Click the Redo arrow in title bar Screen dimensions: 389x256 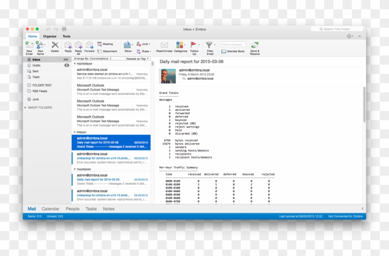(56, 29)
